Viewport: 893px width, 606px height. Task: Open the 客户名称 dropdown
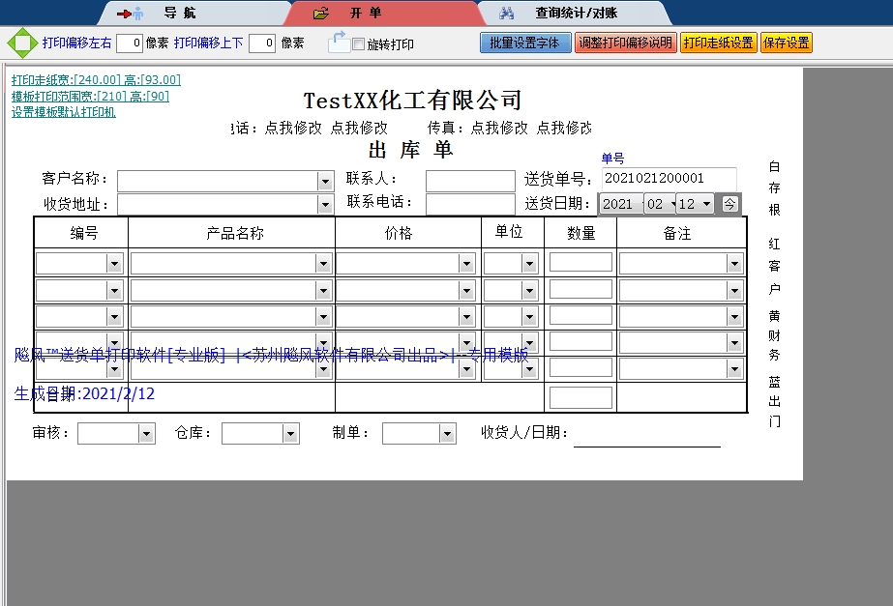point(326,179)
